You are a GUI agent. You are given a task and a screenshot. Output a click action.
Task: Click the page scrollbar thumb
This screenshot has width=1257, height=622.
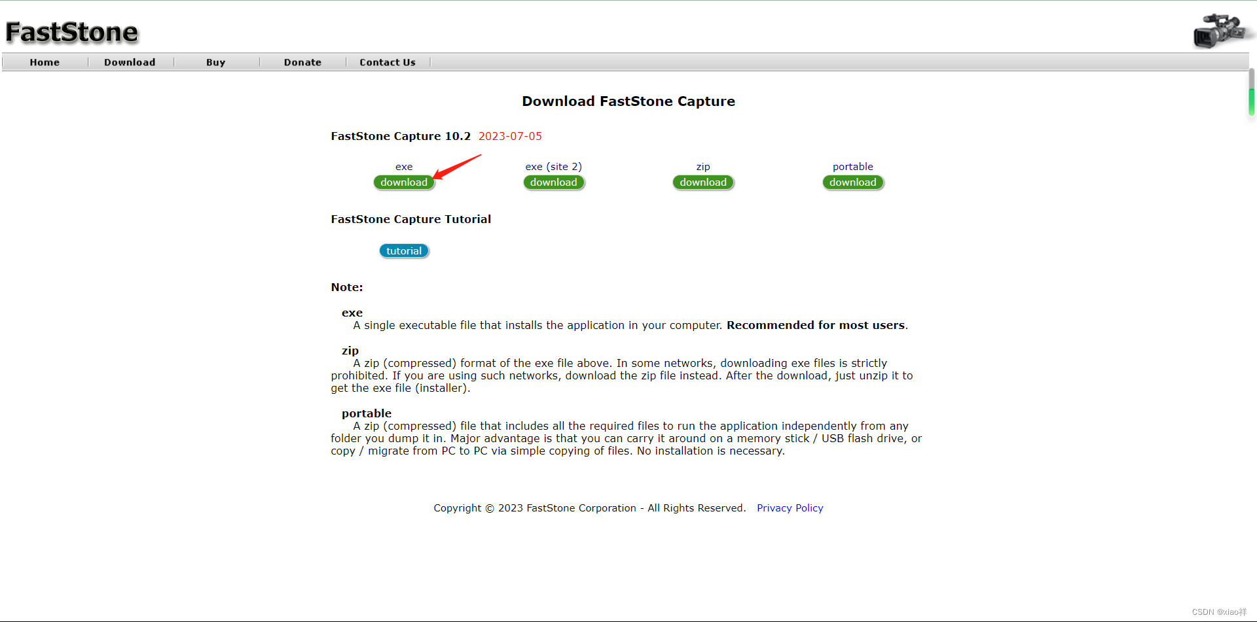(1252, 92)
